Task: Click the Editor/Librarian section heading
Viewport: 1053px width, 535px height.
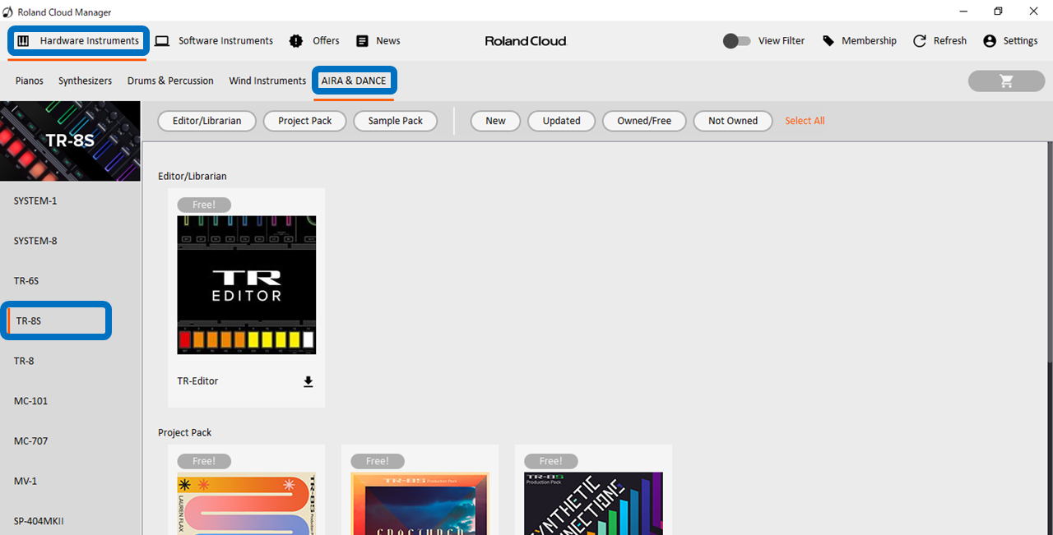Action: 193,177
